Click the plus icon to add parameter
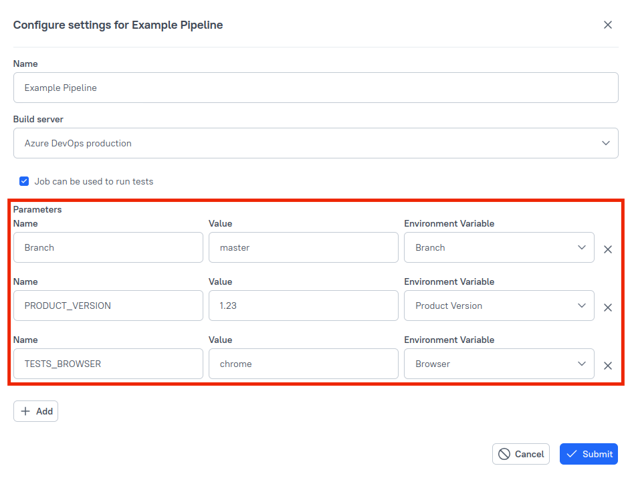This screenshot has height=478, width=632. (x=25, y=411)
